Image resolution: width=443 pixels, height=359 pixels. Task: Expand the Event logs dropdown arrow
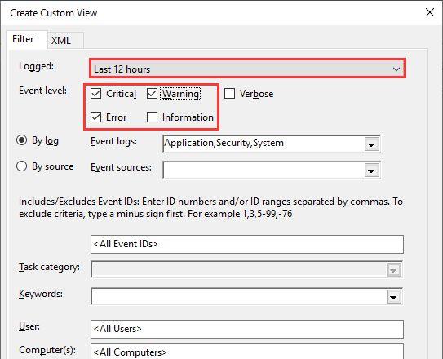(x=371, y=144)
